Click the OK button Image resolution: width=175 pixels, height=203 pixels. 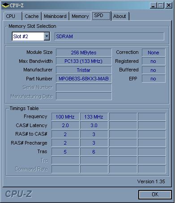[155, 194]
